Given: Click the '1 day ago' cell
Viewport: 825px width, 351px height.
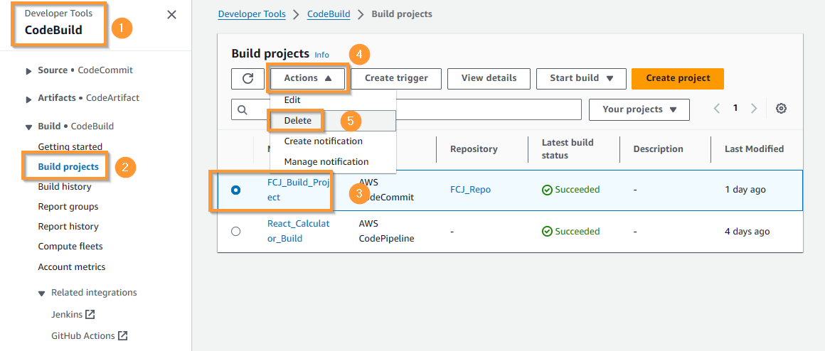Looking at the screenshot, I should click(x=745, y=190).
